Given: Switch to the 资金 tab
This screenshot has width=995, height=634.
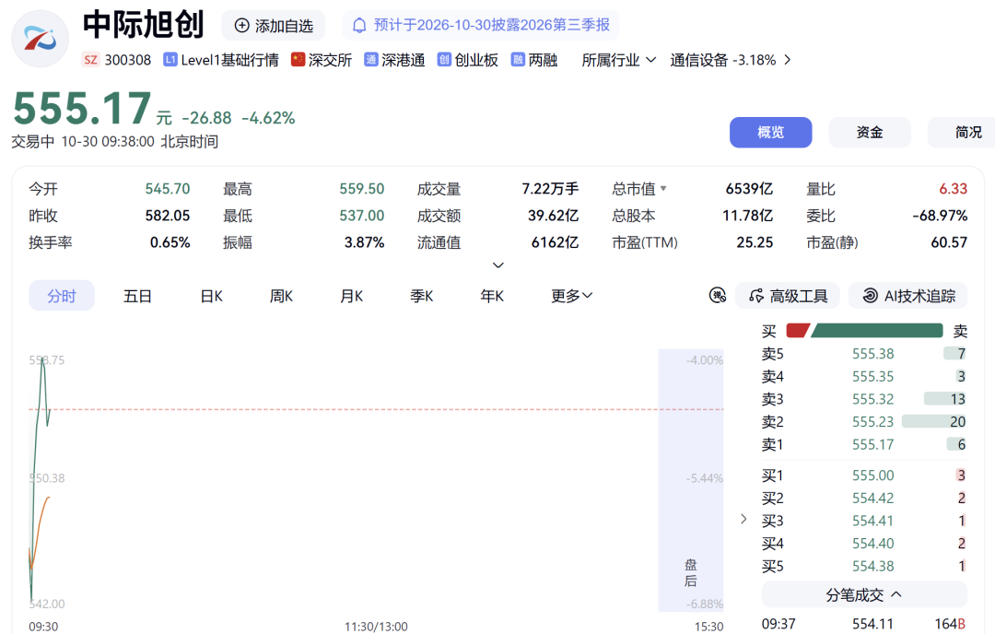Looking at the screenshot, I should coord(870,132).
